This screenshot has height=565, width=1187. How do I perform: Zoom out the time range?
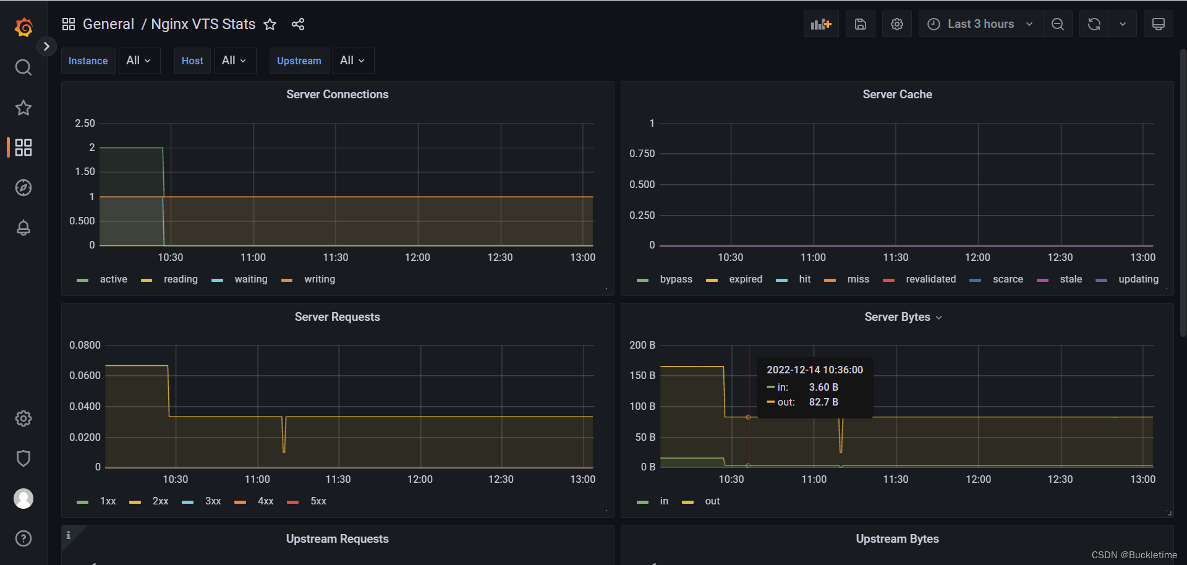(1058, 24)
